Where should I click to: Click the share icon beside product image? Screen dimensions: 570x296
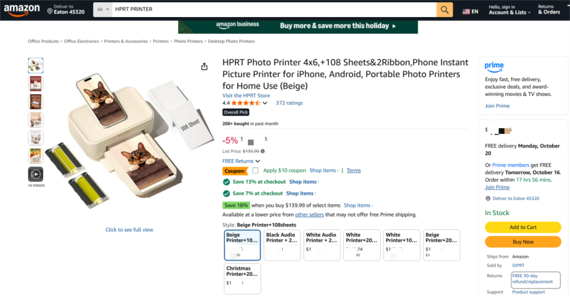(x=204, y=67)
